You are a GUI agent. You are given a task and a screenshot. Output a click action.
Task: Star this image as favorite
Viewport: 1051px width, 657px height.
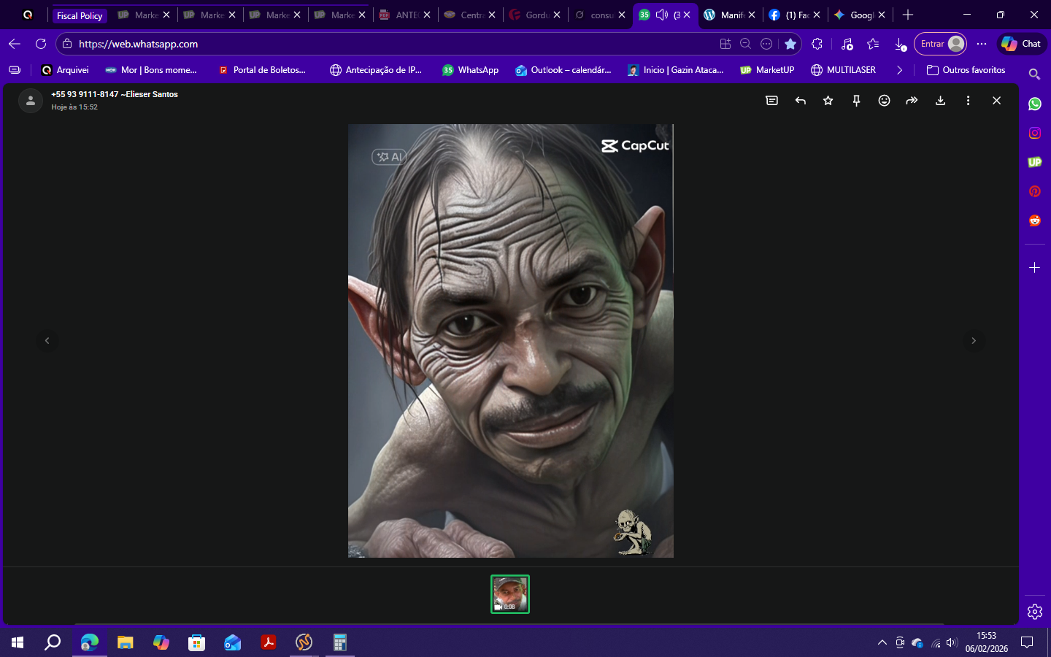pyautogui.click(x=828, y=101)
